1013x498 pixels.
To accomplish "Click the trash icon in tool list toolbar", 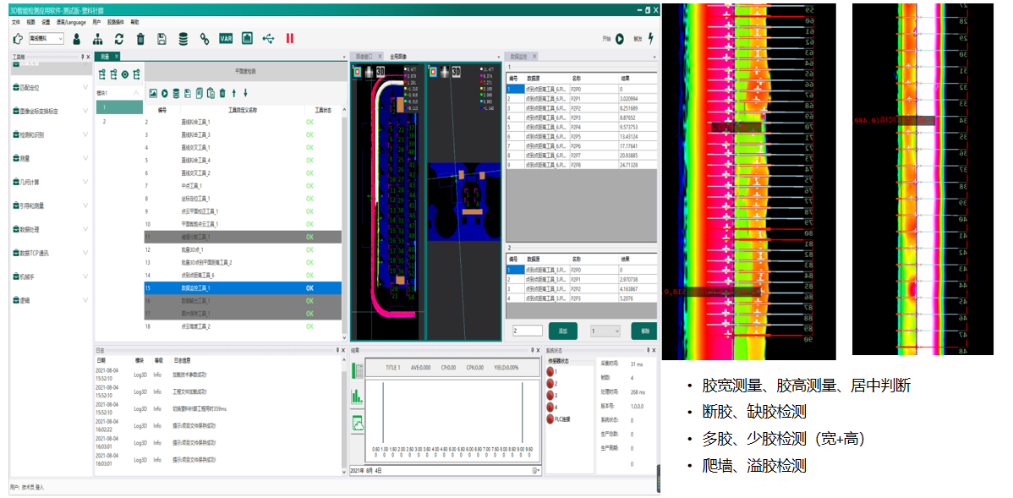I will (x=222, y=93).
